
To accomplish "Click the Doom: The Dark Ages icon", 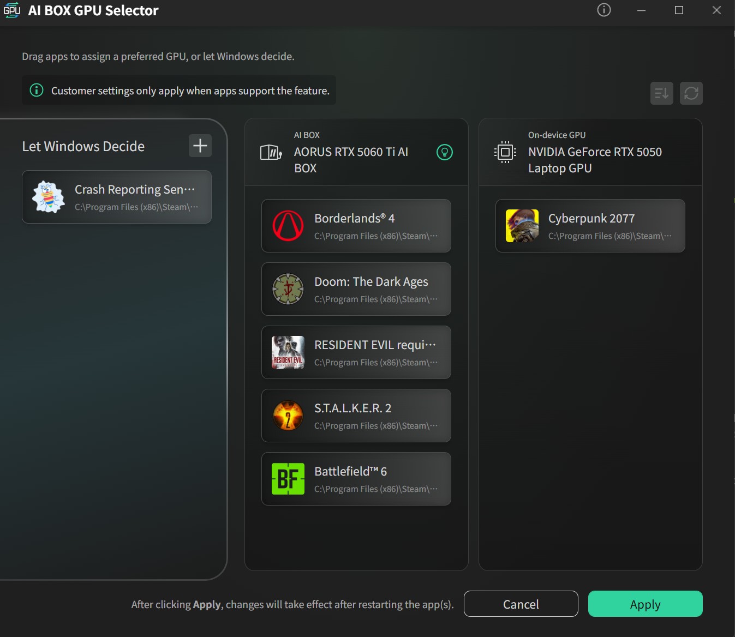I will click(x=288, y=289).
